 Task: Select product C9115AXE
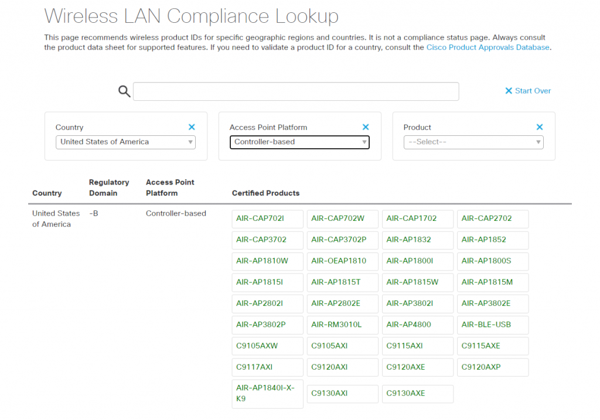[x=493, y=346]
